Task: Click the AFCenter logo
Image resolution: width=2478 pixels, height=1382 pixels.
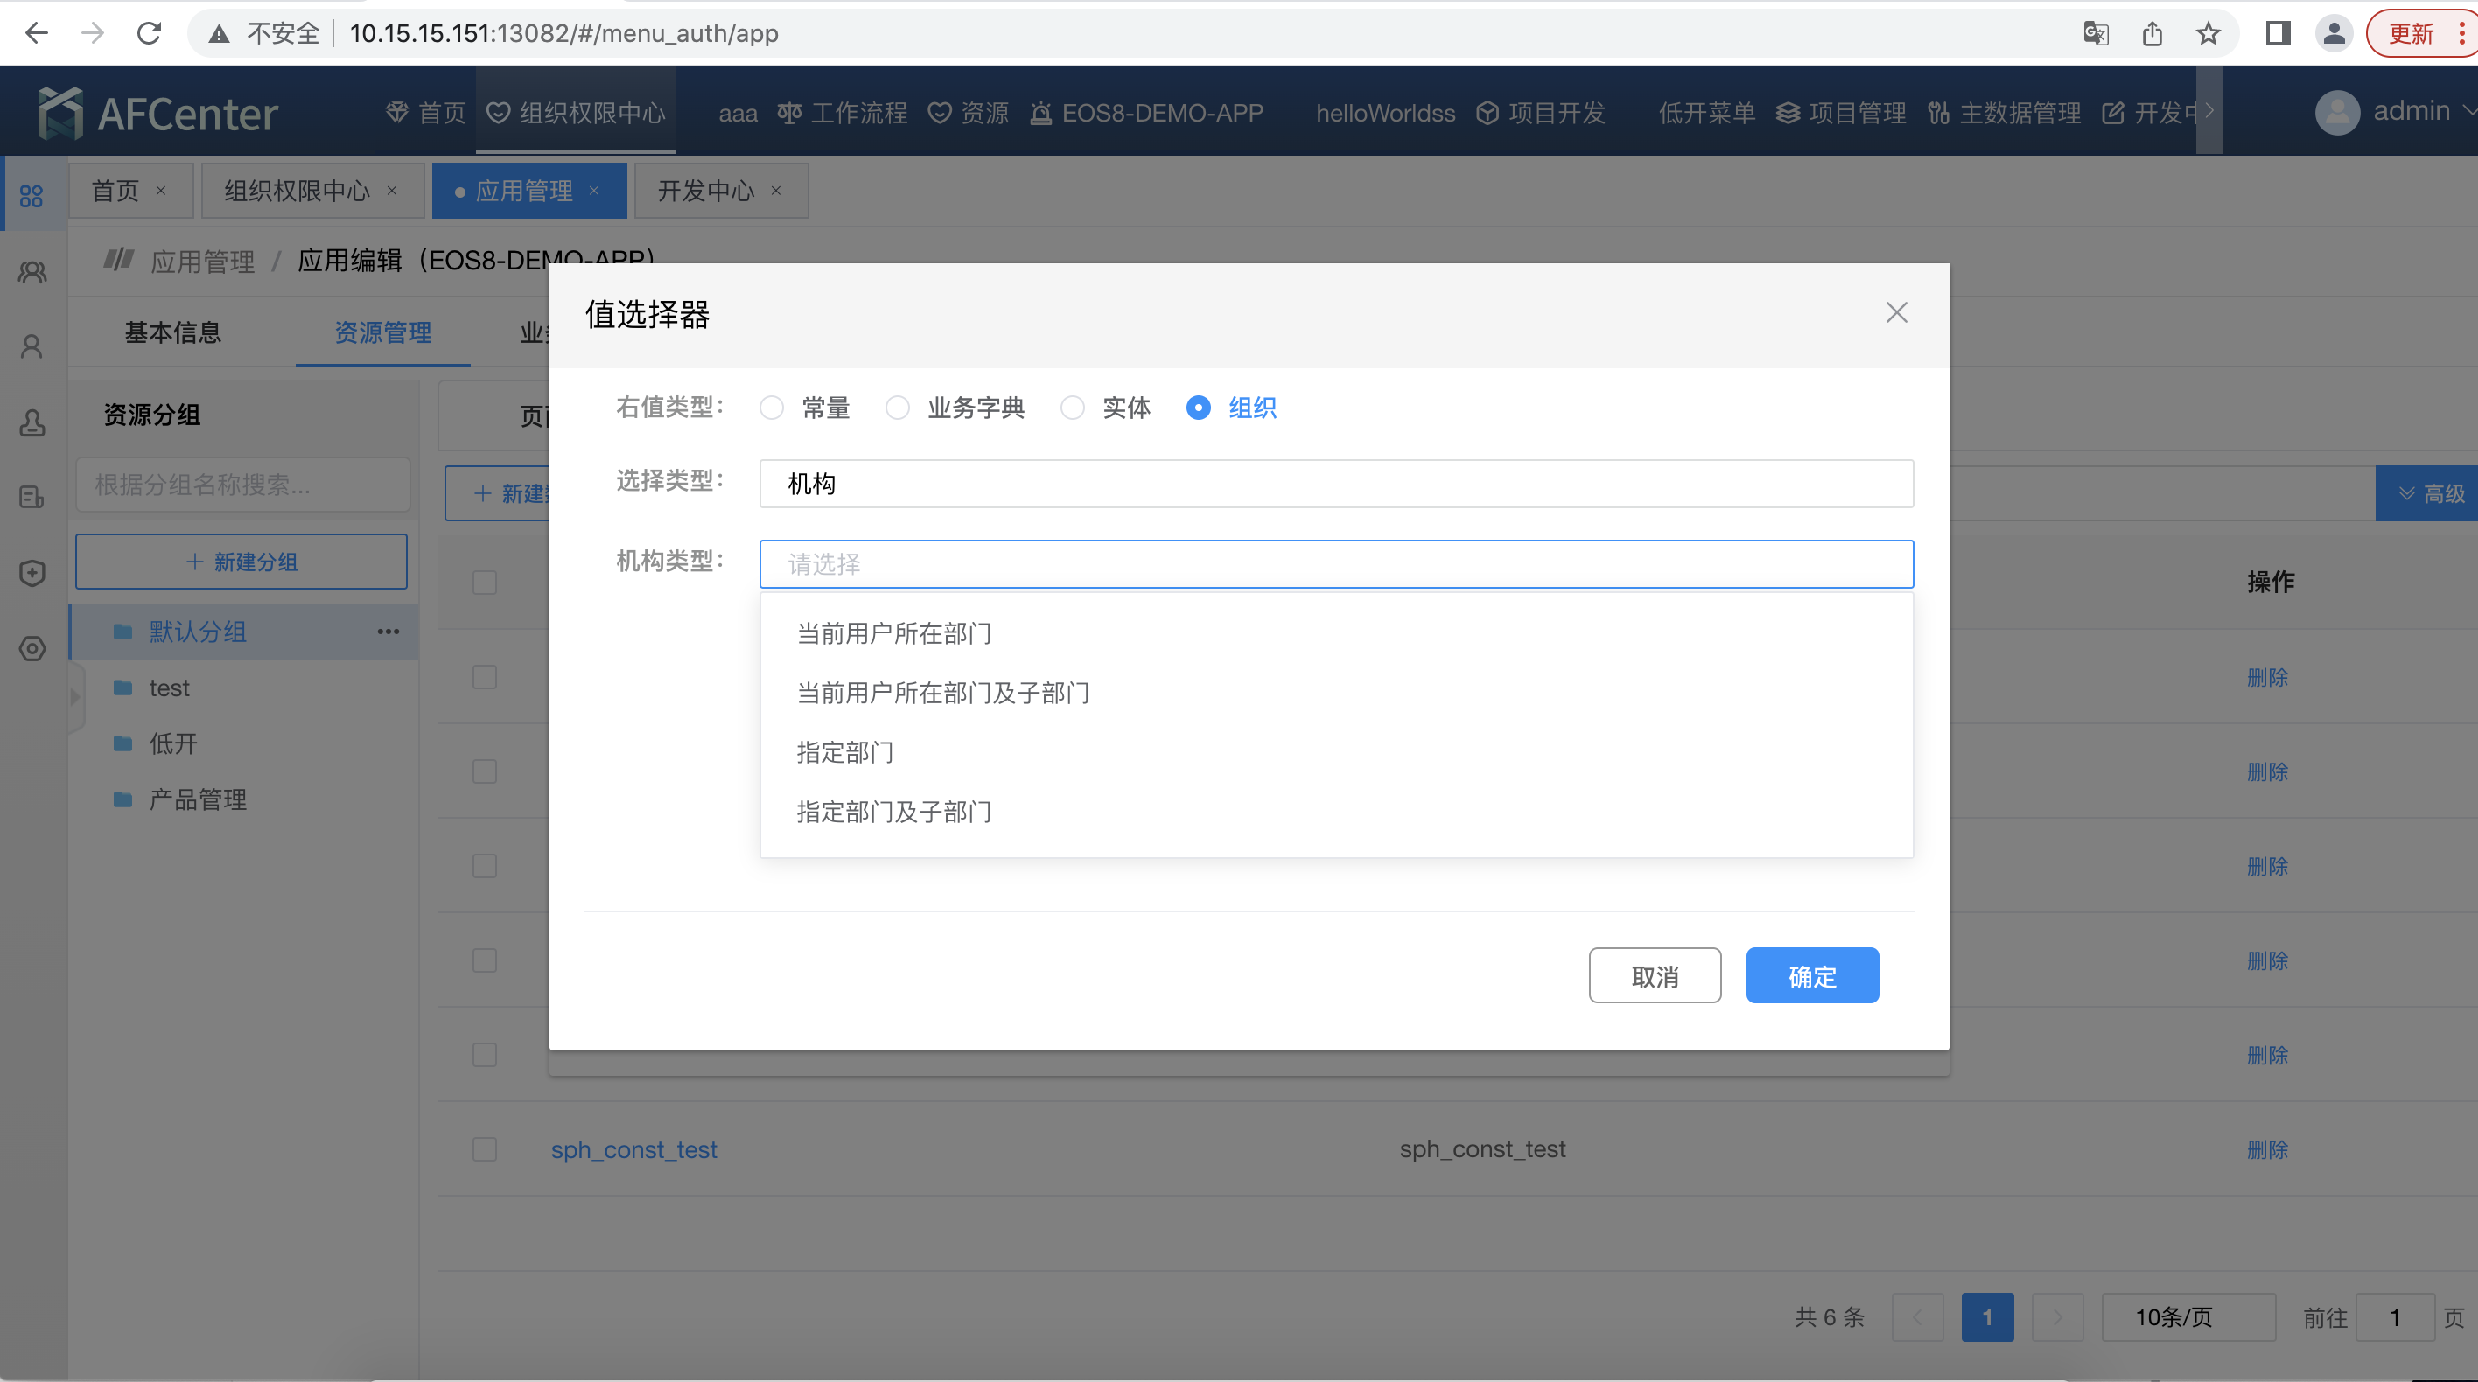Action: point(158,114)
